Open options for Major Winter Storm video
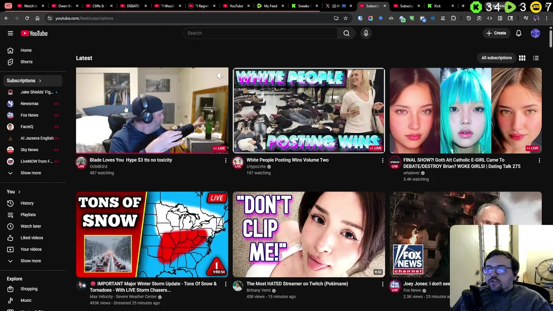Viewport: 553px width, 311px height. pos(226,284)
